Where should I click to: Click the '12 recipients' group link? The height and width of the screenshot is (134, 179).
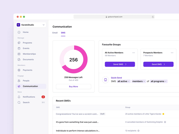click(x=131, y=131)
